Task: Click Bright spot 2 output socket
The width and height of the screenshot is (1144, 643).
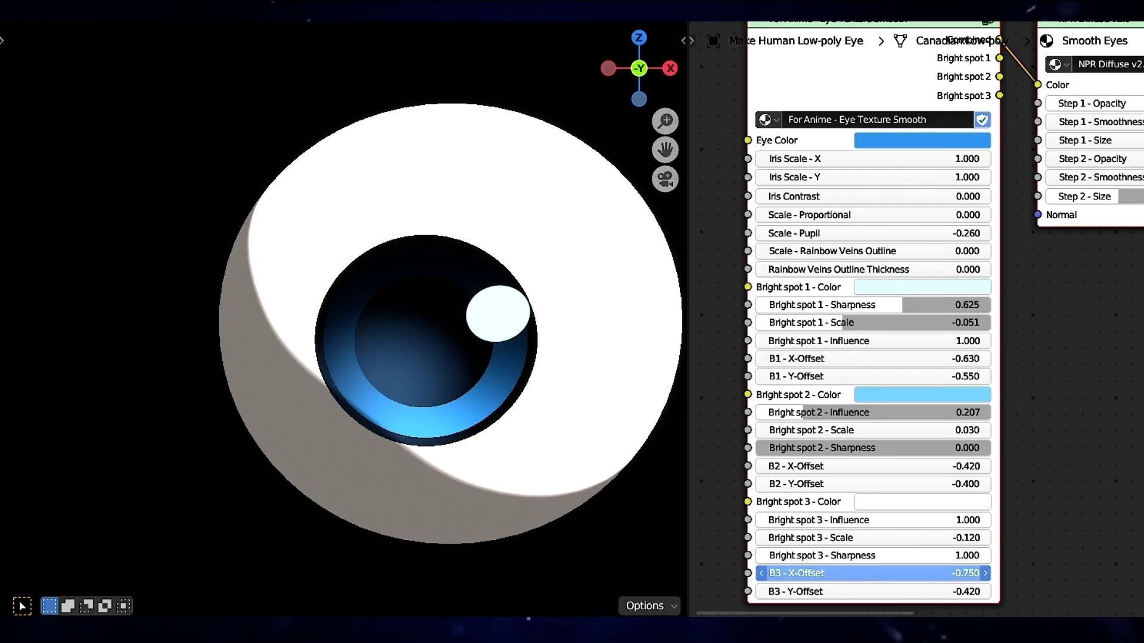Action: coord(1000,77)
